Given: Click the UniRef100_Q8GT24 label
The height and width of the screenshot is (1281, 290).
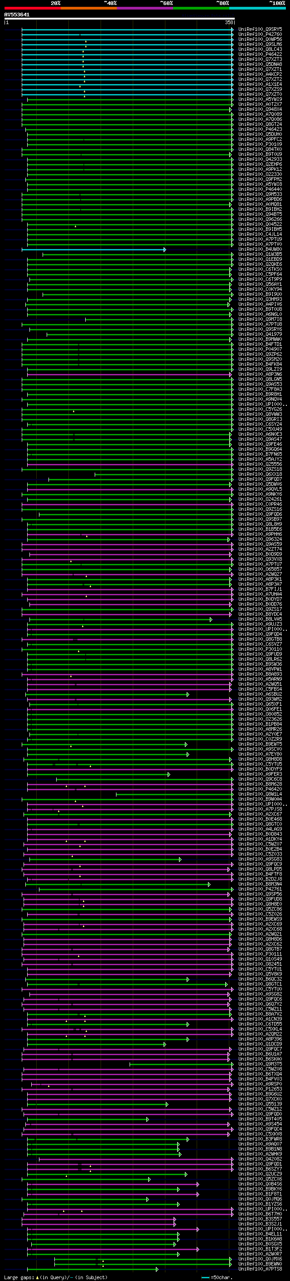Looking at the screenshot, I should click(260, 125).
